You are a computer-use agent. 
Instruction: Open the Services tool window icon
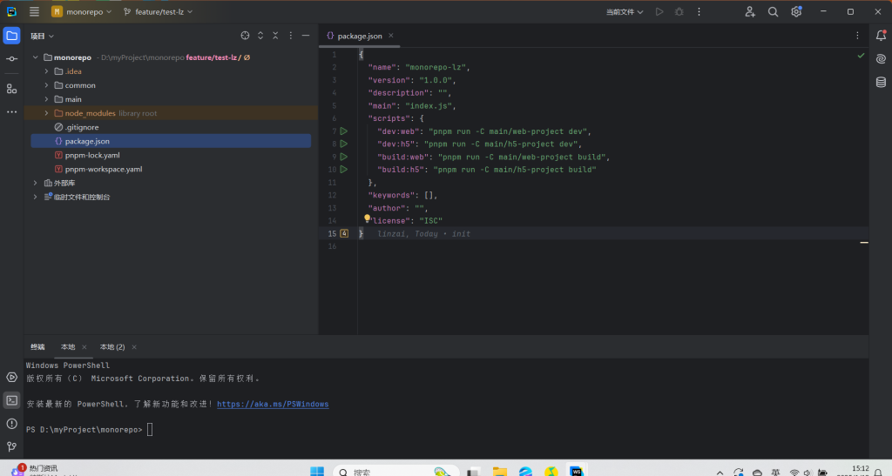point(11,377)
